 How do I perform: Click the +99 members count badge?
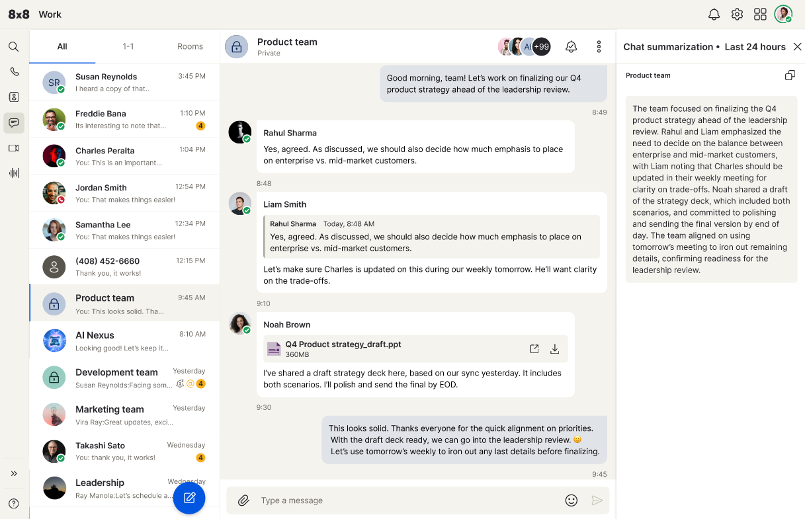(x=542, y=46)
